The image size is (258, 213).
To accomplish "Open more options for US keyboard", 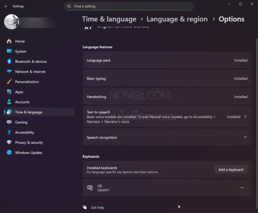I will [x=242, y=188].
